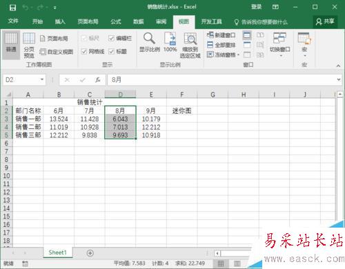Switch to the 审阅 Review tab

point(161,21)
